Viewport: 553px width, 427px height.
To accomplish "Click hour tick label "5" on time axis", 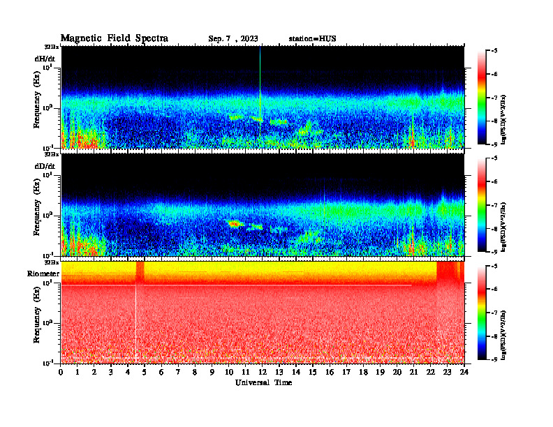I will [x=145, y=372].
